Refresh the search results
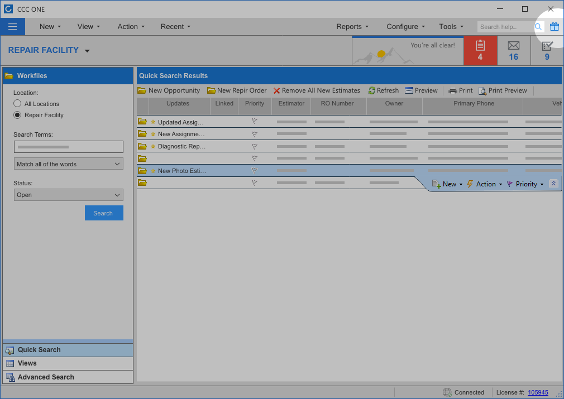 coord(384,90)
